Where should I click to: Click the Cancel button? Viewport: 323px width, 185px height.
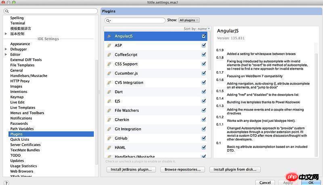tap(265, 183)
